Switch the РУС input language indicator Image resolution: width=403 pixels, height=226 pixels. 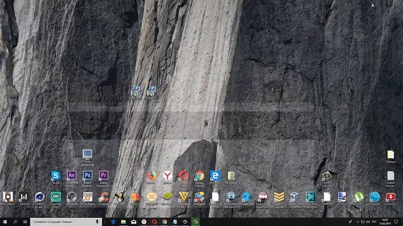(375, 222)
